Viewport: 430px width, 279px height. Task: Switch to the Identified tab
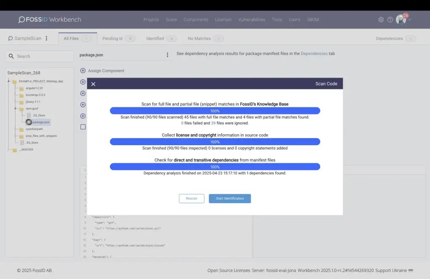pos(161,38)
